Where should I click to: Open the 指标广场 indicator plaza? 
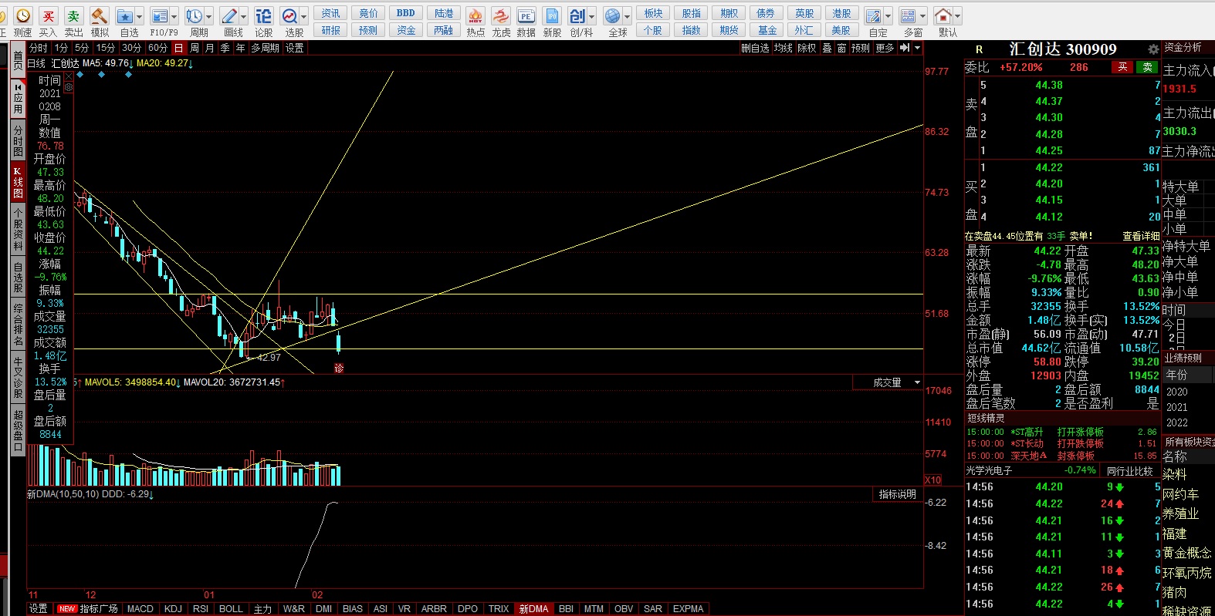click(x=99, y=609)
